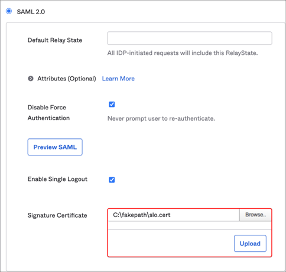
Task: Click the 'All IDP-initiated requests' help text
Action: pos(183,53)
